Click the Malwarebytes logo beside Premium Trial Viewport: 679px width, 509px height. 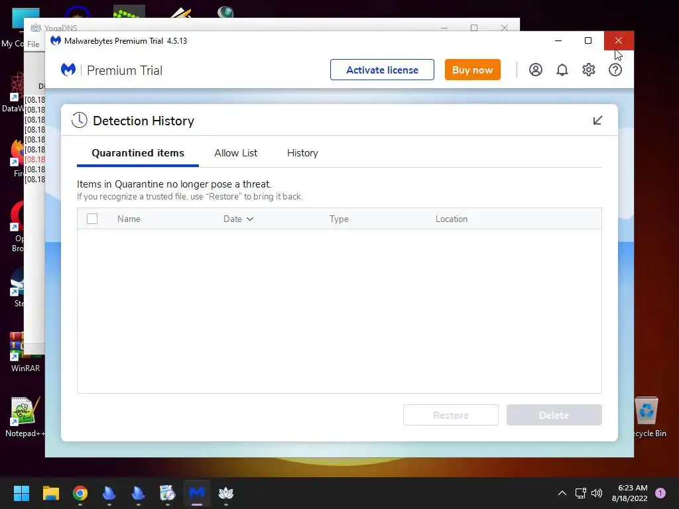click(x=68, y=70)
